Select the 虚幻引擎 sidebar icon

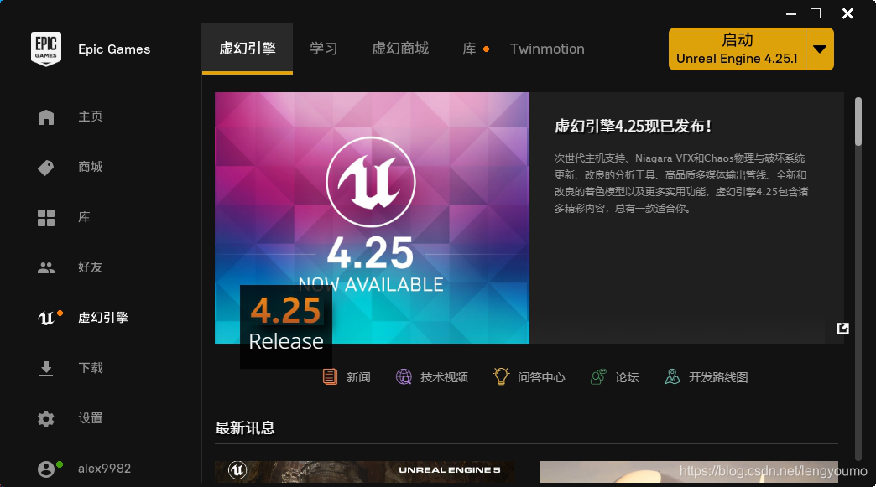pos(46,318)
